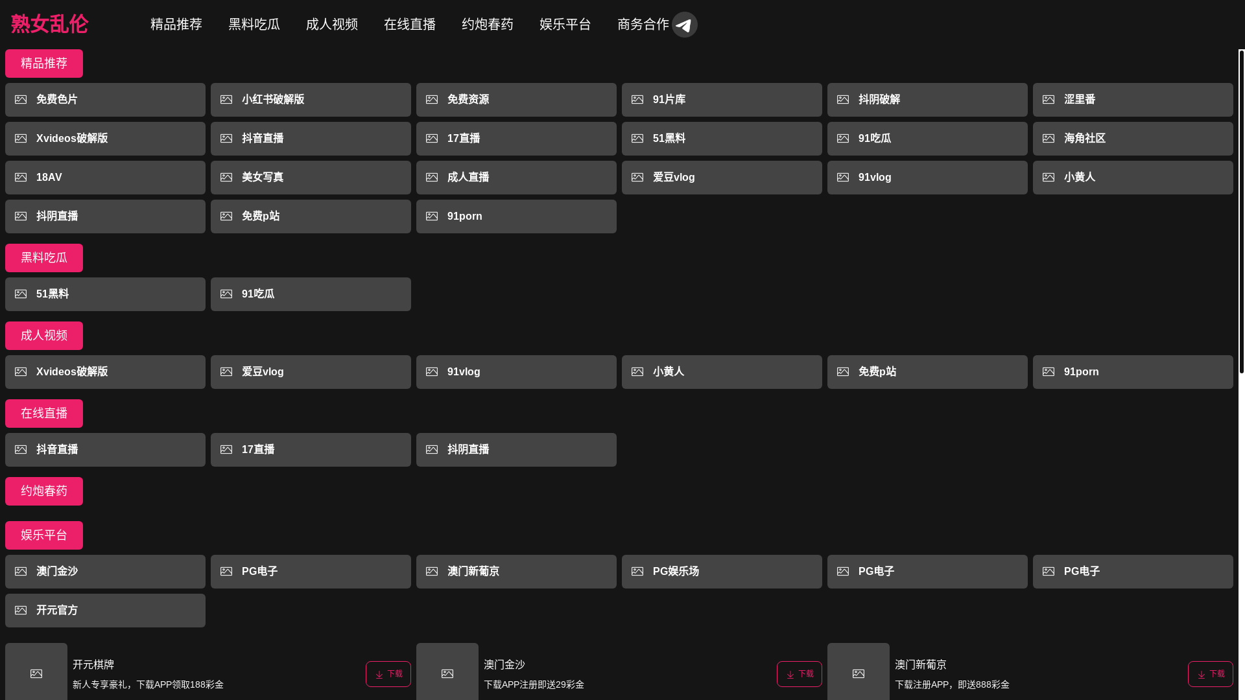Click the image icon next to 澳门金沙 link

(21, 571)
